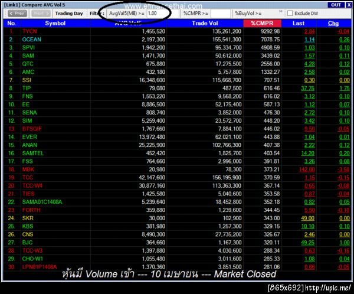Sort by the Chg column header
Screen dimensions: 354x294
[x=333, y=23]
